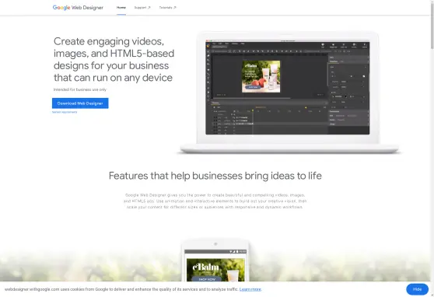Screen dimensions: 434x297
Task: Select the Text tool in the laptop screenshot
Action: (x=208, y=79)
